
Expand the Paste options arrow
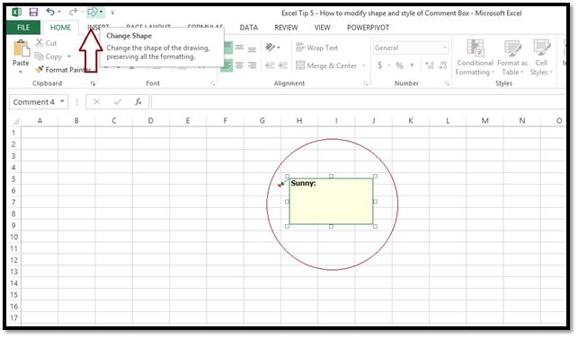click(21, 71)
